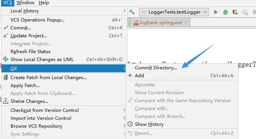Click the Show Local Changes as UML icon

(6, 59)
